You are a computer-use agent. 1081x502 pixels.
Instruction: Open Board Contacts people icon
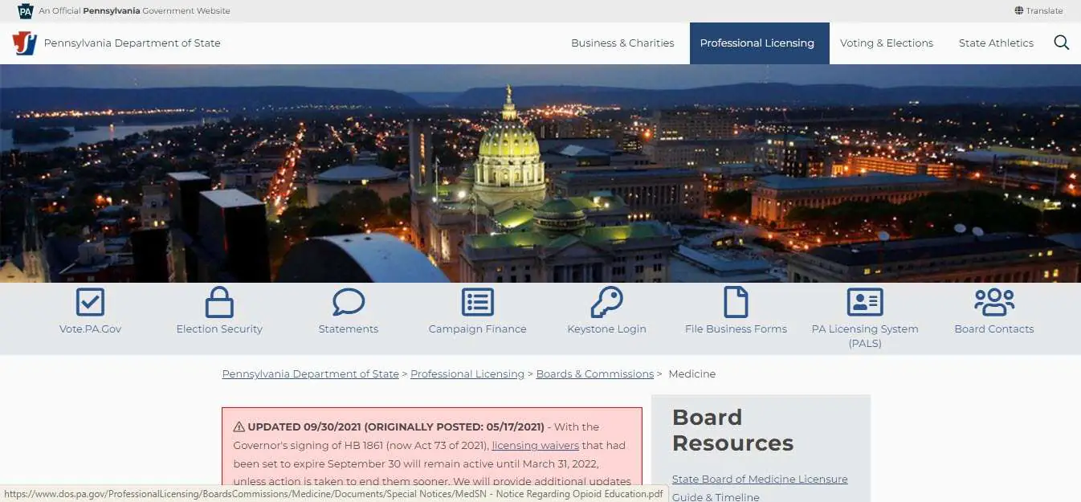click(x=993, y=301)
